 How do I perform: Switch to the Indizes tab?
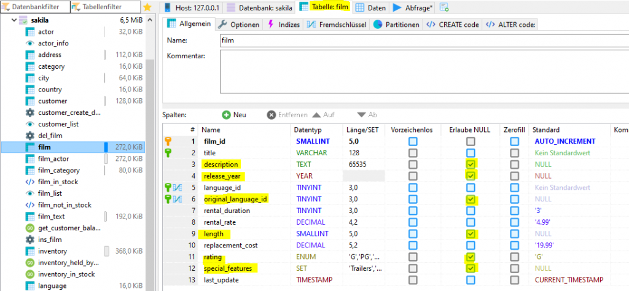click(284, 25)
